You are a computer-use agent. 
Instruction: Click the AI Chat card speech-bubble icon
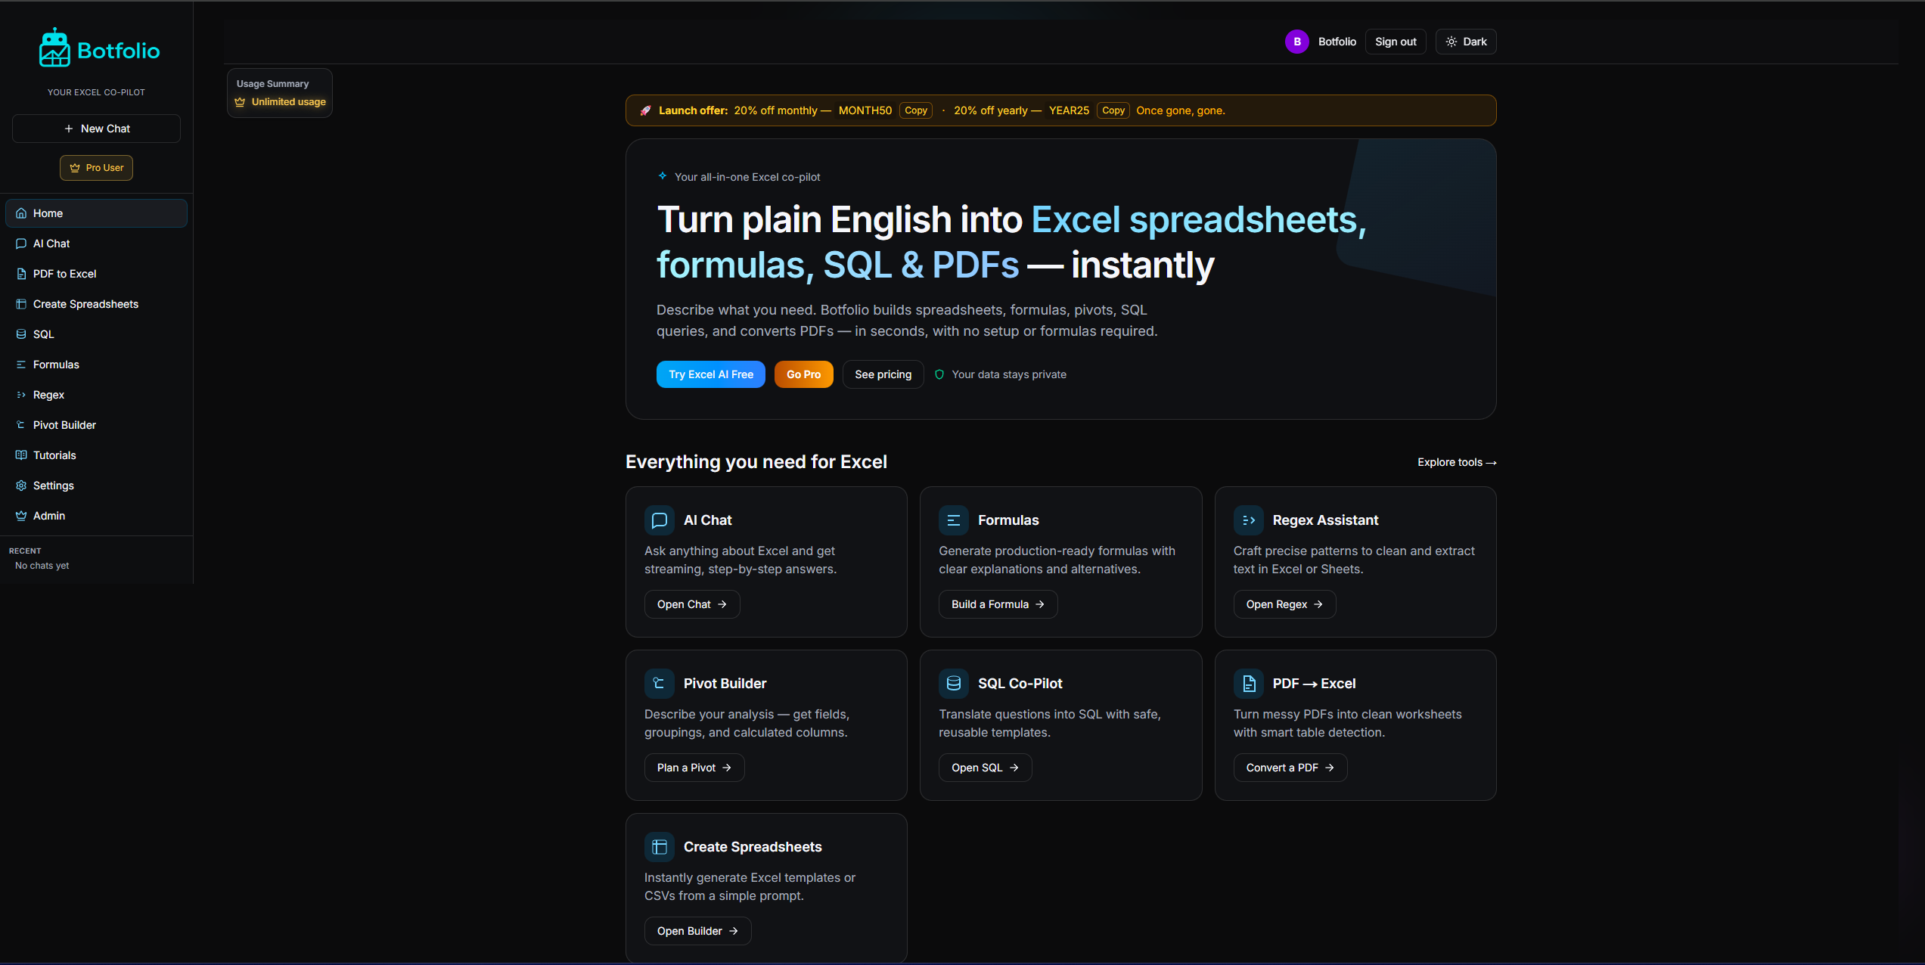[x=659, y=520]
